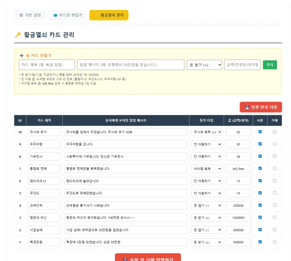Viewport: 291px width, 261px height.
Task: Uncheck the 사용 checkbox for 복권당첨
Action: (x=260, y=242)
